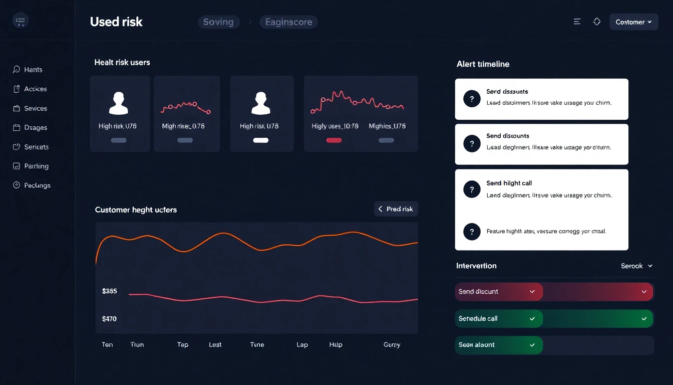The width and height of the screenshot is (673, 385).
Task: Open the first Send dissaunts alert card
Action: (x=541, y=99)
